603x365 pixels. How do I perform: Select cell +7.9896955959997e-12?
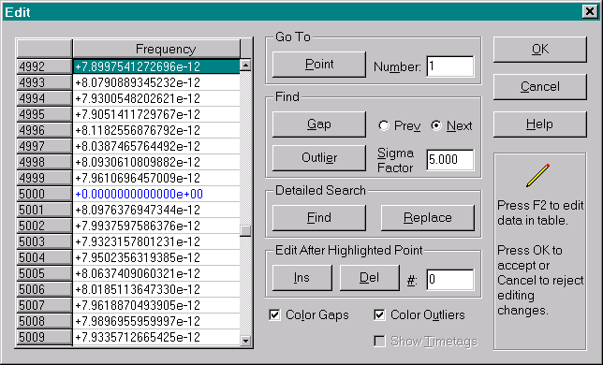click(156, 321)
